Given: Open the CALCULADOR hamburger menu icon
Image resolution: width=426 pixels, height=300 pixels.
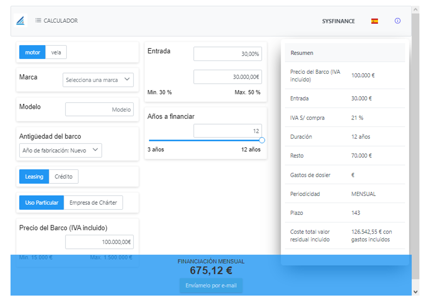Looking at the screenshot, I should coord(38,21).
